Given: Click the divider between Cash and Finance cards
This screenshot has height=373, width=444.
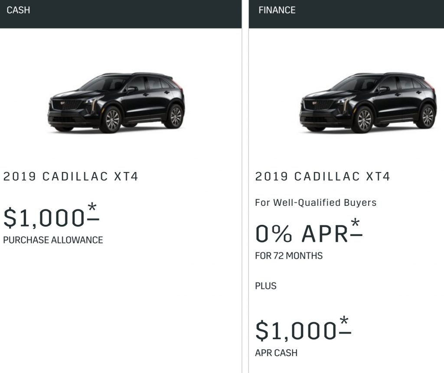Looking at the screenshot, I should pyautogui.click(x=245, y=186).
